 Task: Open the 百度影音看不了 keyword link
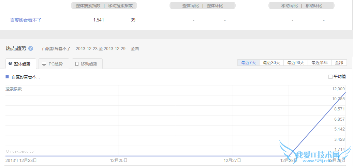point(26,20)
